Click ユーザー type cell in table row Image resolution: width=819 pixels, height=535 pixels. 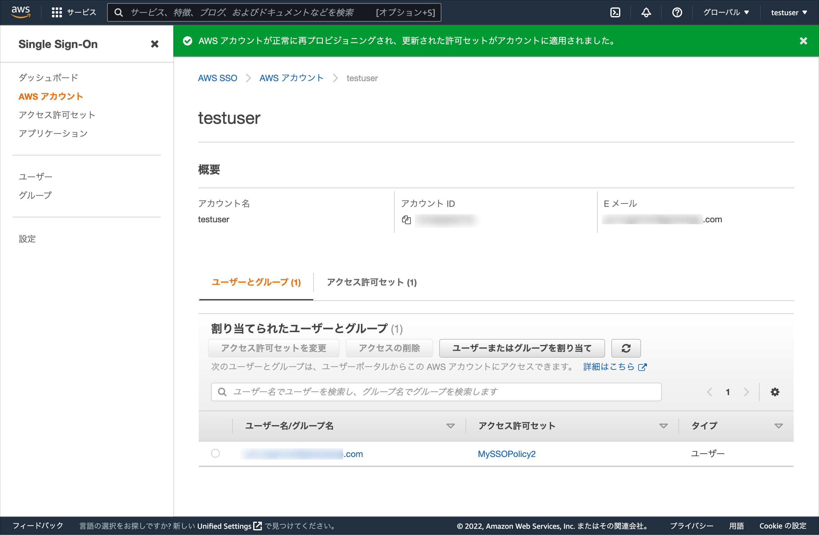(708, 453)
